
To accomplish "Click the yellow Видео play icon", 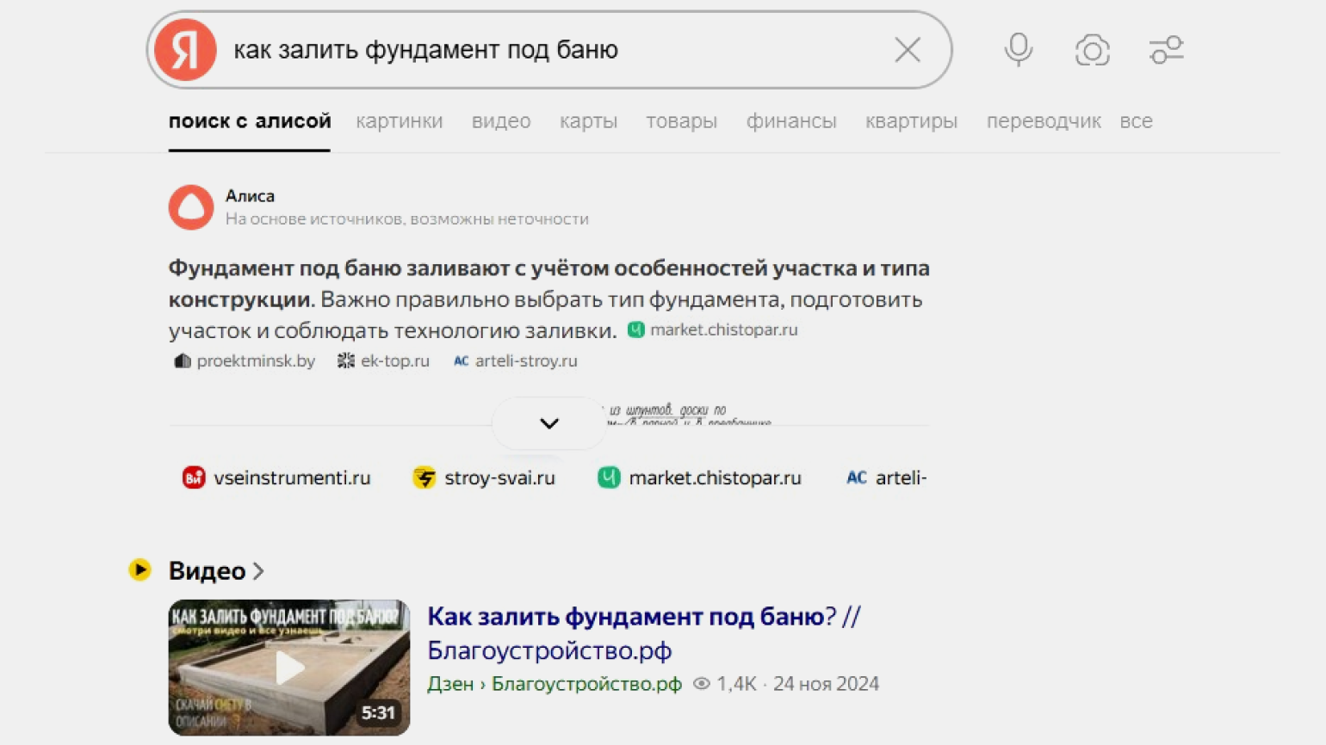I will click(x=139, y=570).
